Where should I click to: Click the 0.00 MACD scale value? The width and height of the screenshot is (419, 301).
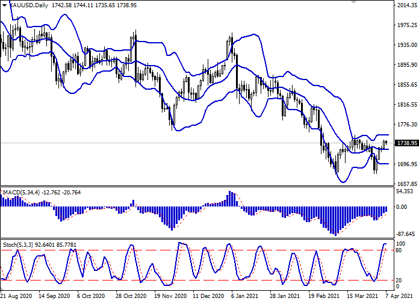pyautogui.click(x=402, y=207)
